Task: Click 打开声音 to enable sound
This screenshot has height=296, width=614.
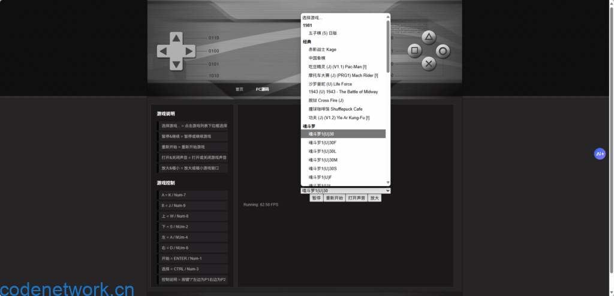Action: pyautogui.click(x=356, y=198)
